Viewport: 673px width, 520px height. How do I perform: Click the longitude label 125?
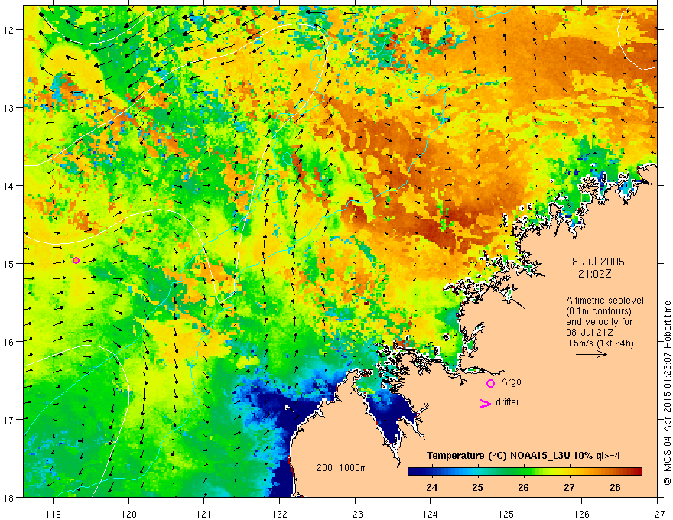(506, 514)
